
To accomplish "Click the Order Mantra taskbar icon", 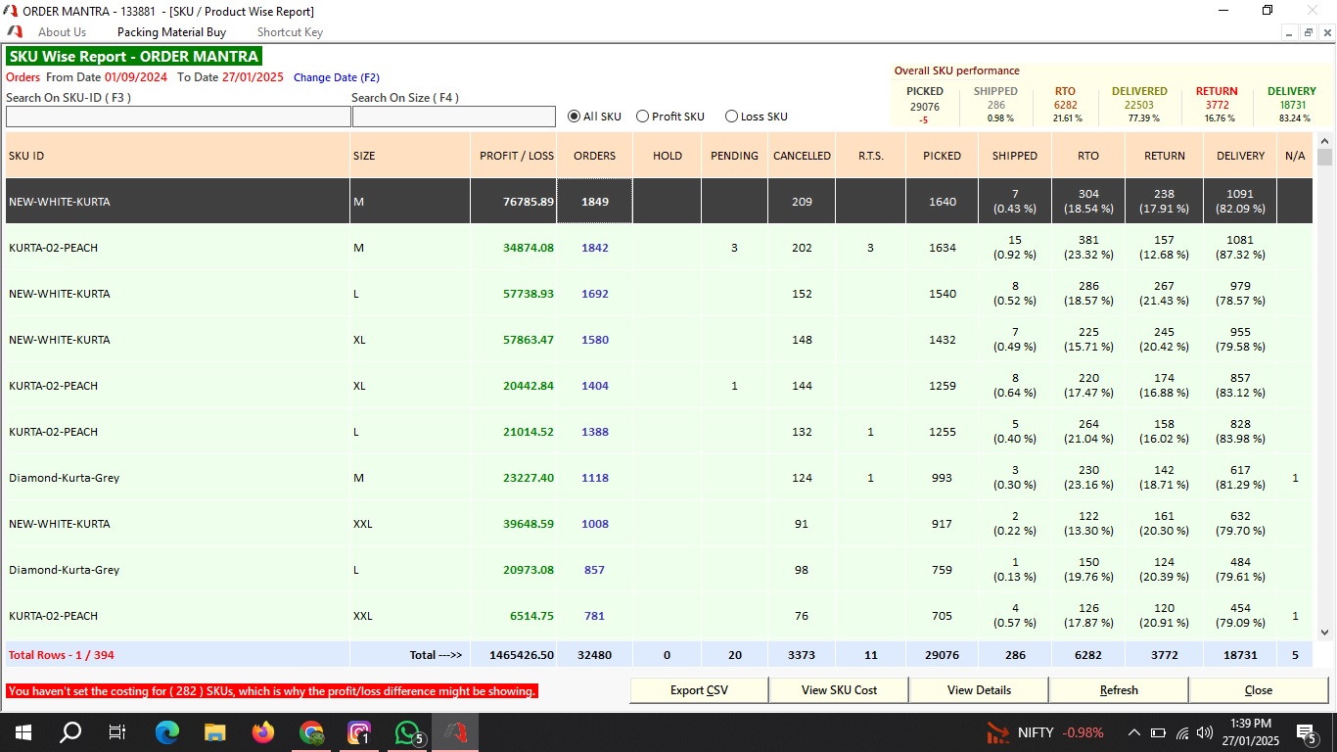I will tap(455, 731).
